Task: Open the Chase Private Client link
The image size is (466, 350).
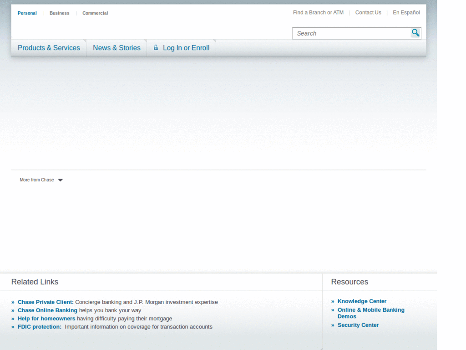Action: click(46, 302)
